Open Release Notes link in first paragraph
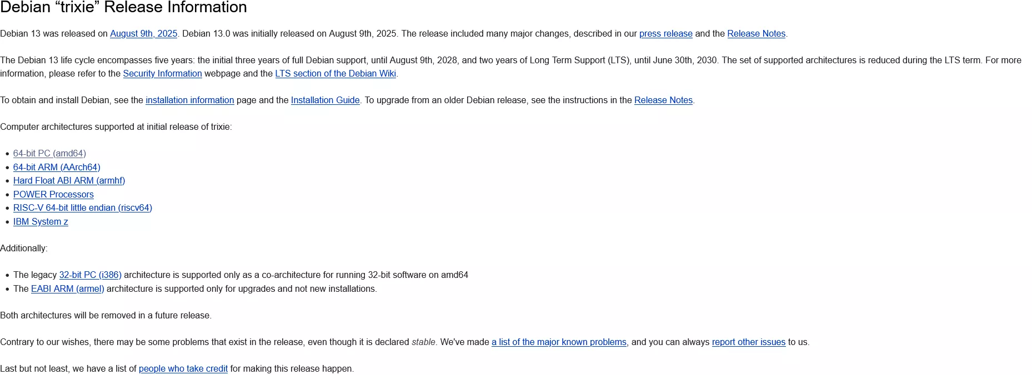 point(756,34)
